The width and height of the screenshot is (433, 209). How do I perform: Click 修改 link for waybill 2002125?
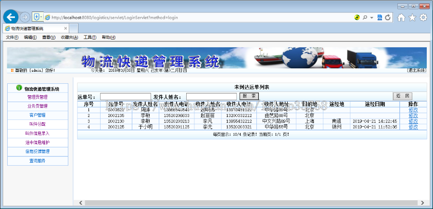click(x=413, y=127)
